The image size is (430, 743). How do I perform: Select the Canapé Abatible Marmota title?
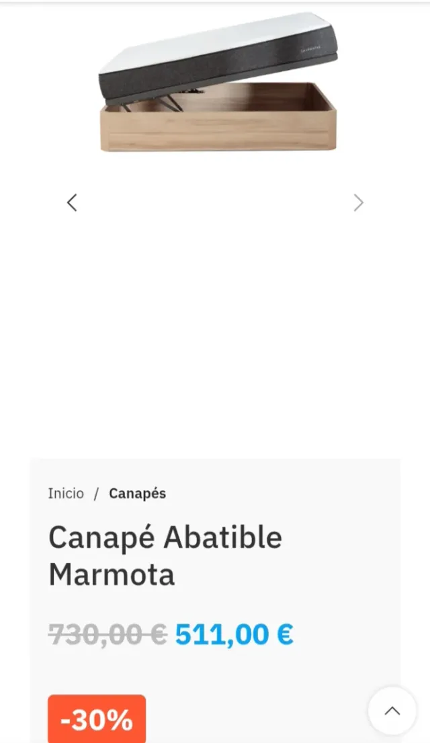(x=165, y=555)
